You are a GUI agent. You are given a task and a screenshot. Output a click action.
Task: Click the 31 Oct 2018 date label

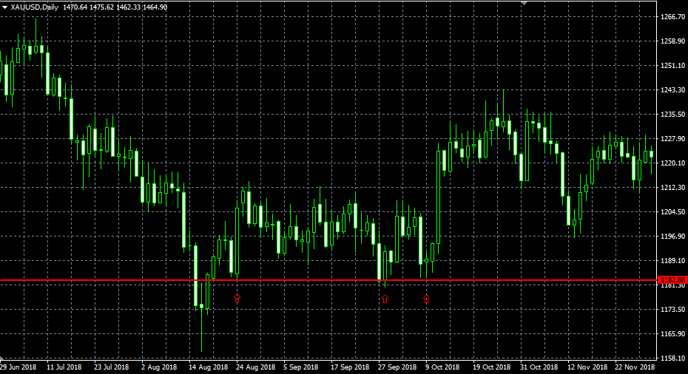click(539, 367)
